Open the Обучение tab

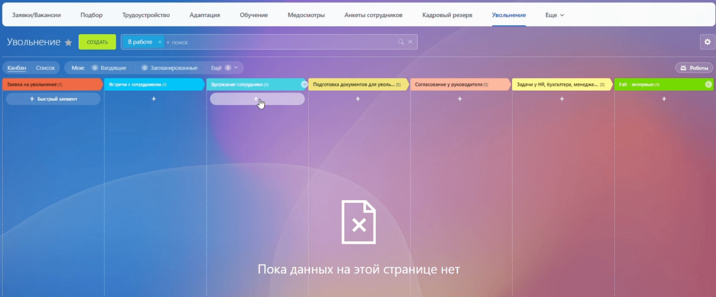coord(254,15)
